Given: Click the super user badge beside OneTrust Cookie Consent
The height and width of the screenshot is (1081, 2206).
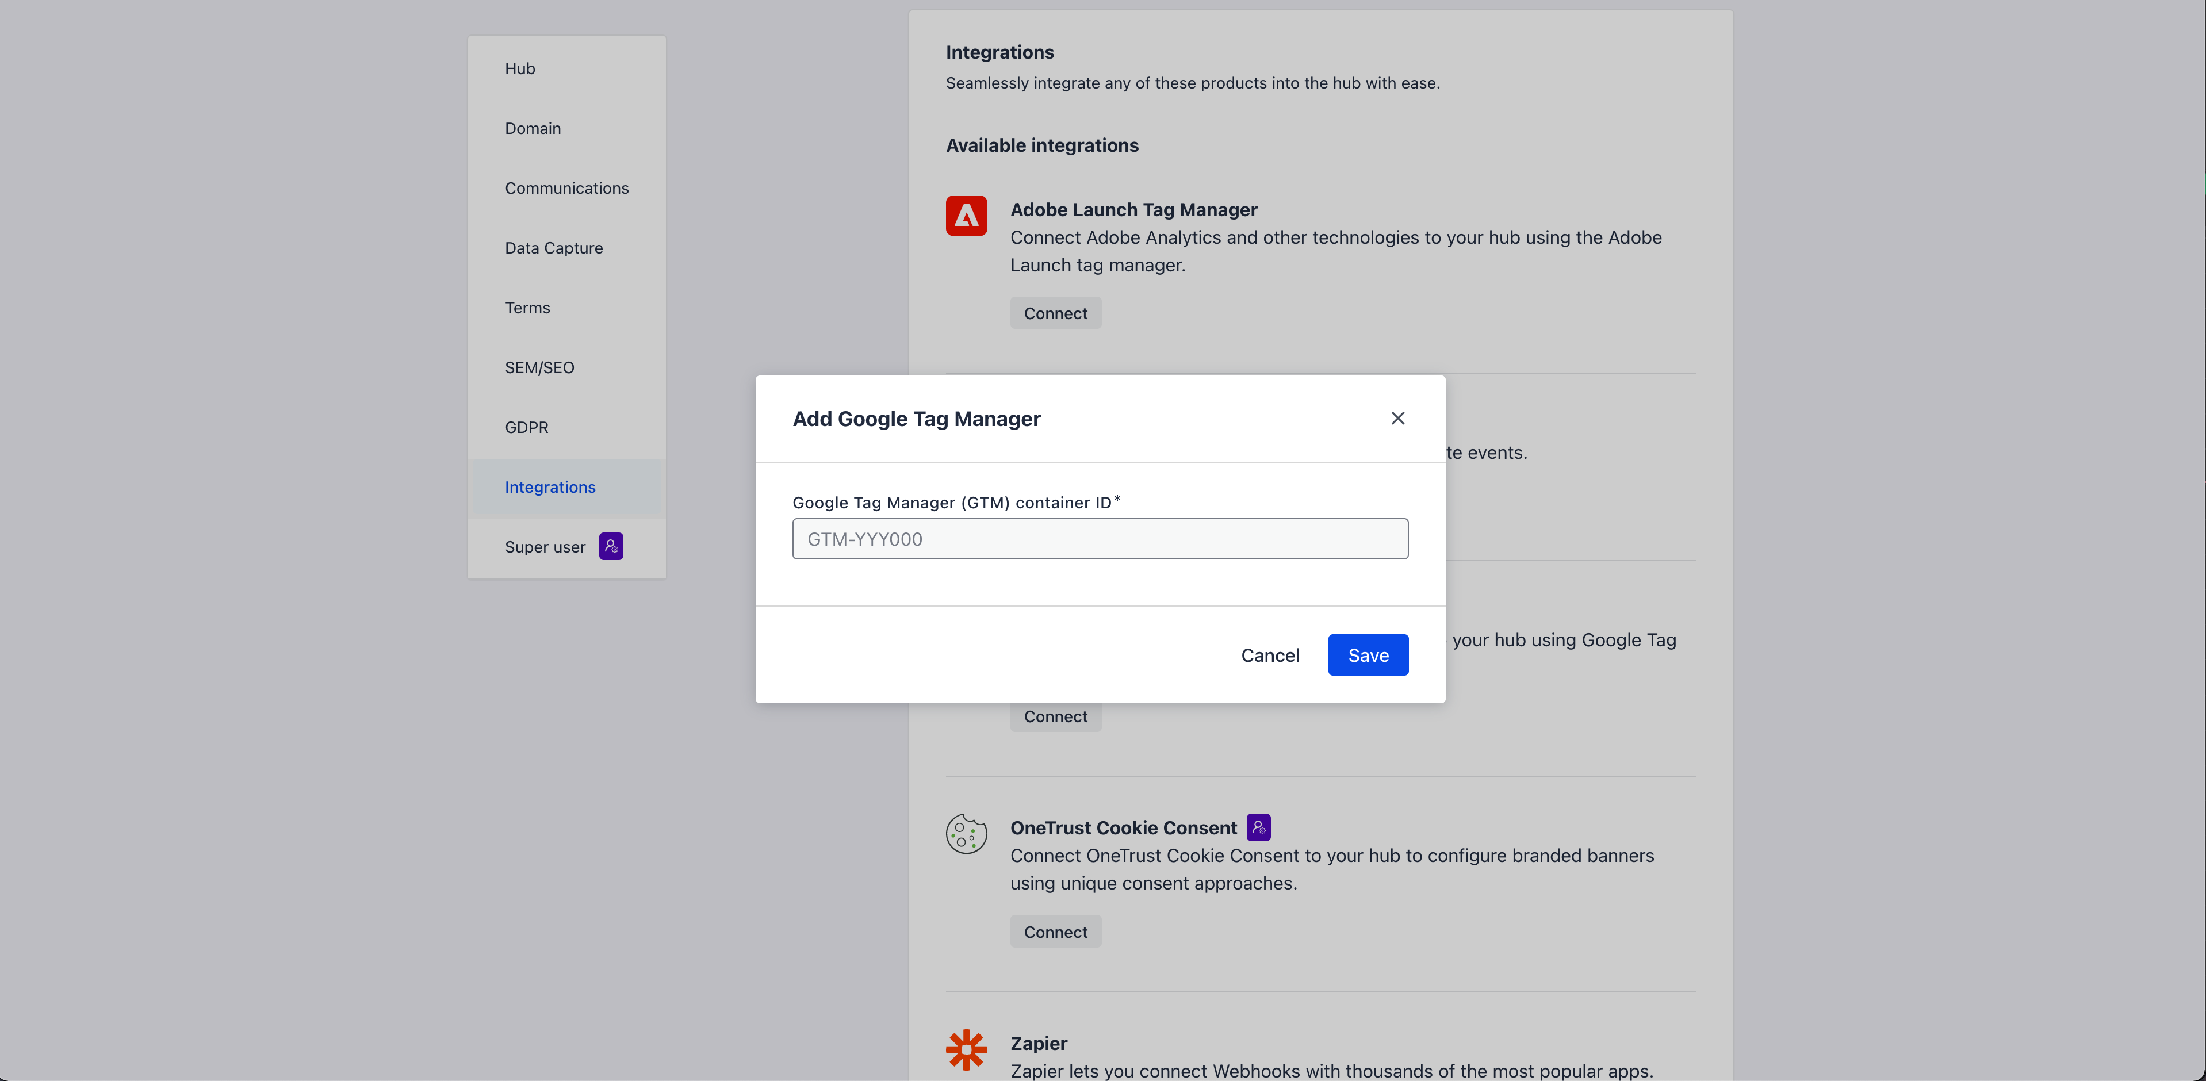Looking at the screenshot, I should (1258, 827).
